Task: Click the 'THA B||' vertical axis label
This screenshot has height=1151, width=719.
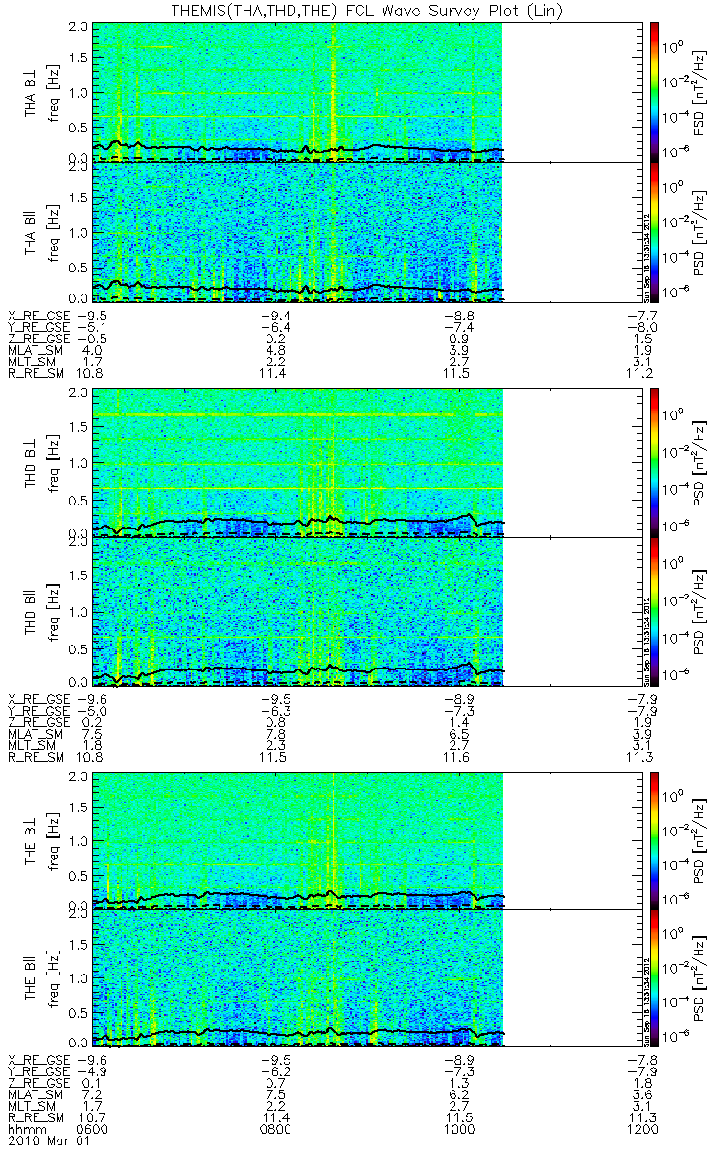Action: tap(31, 232)
